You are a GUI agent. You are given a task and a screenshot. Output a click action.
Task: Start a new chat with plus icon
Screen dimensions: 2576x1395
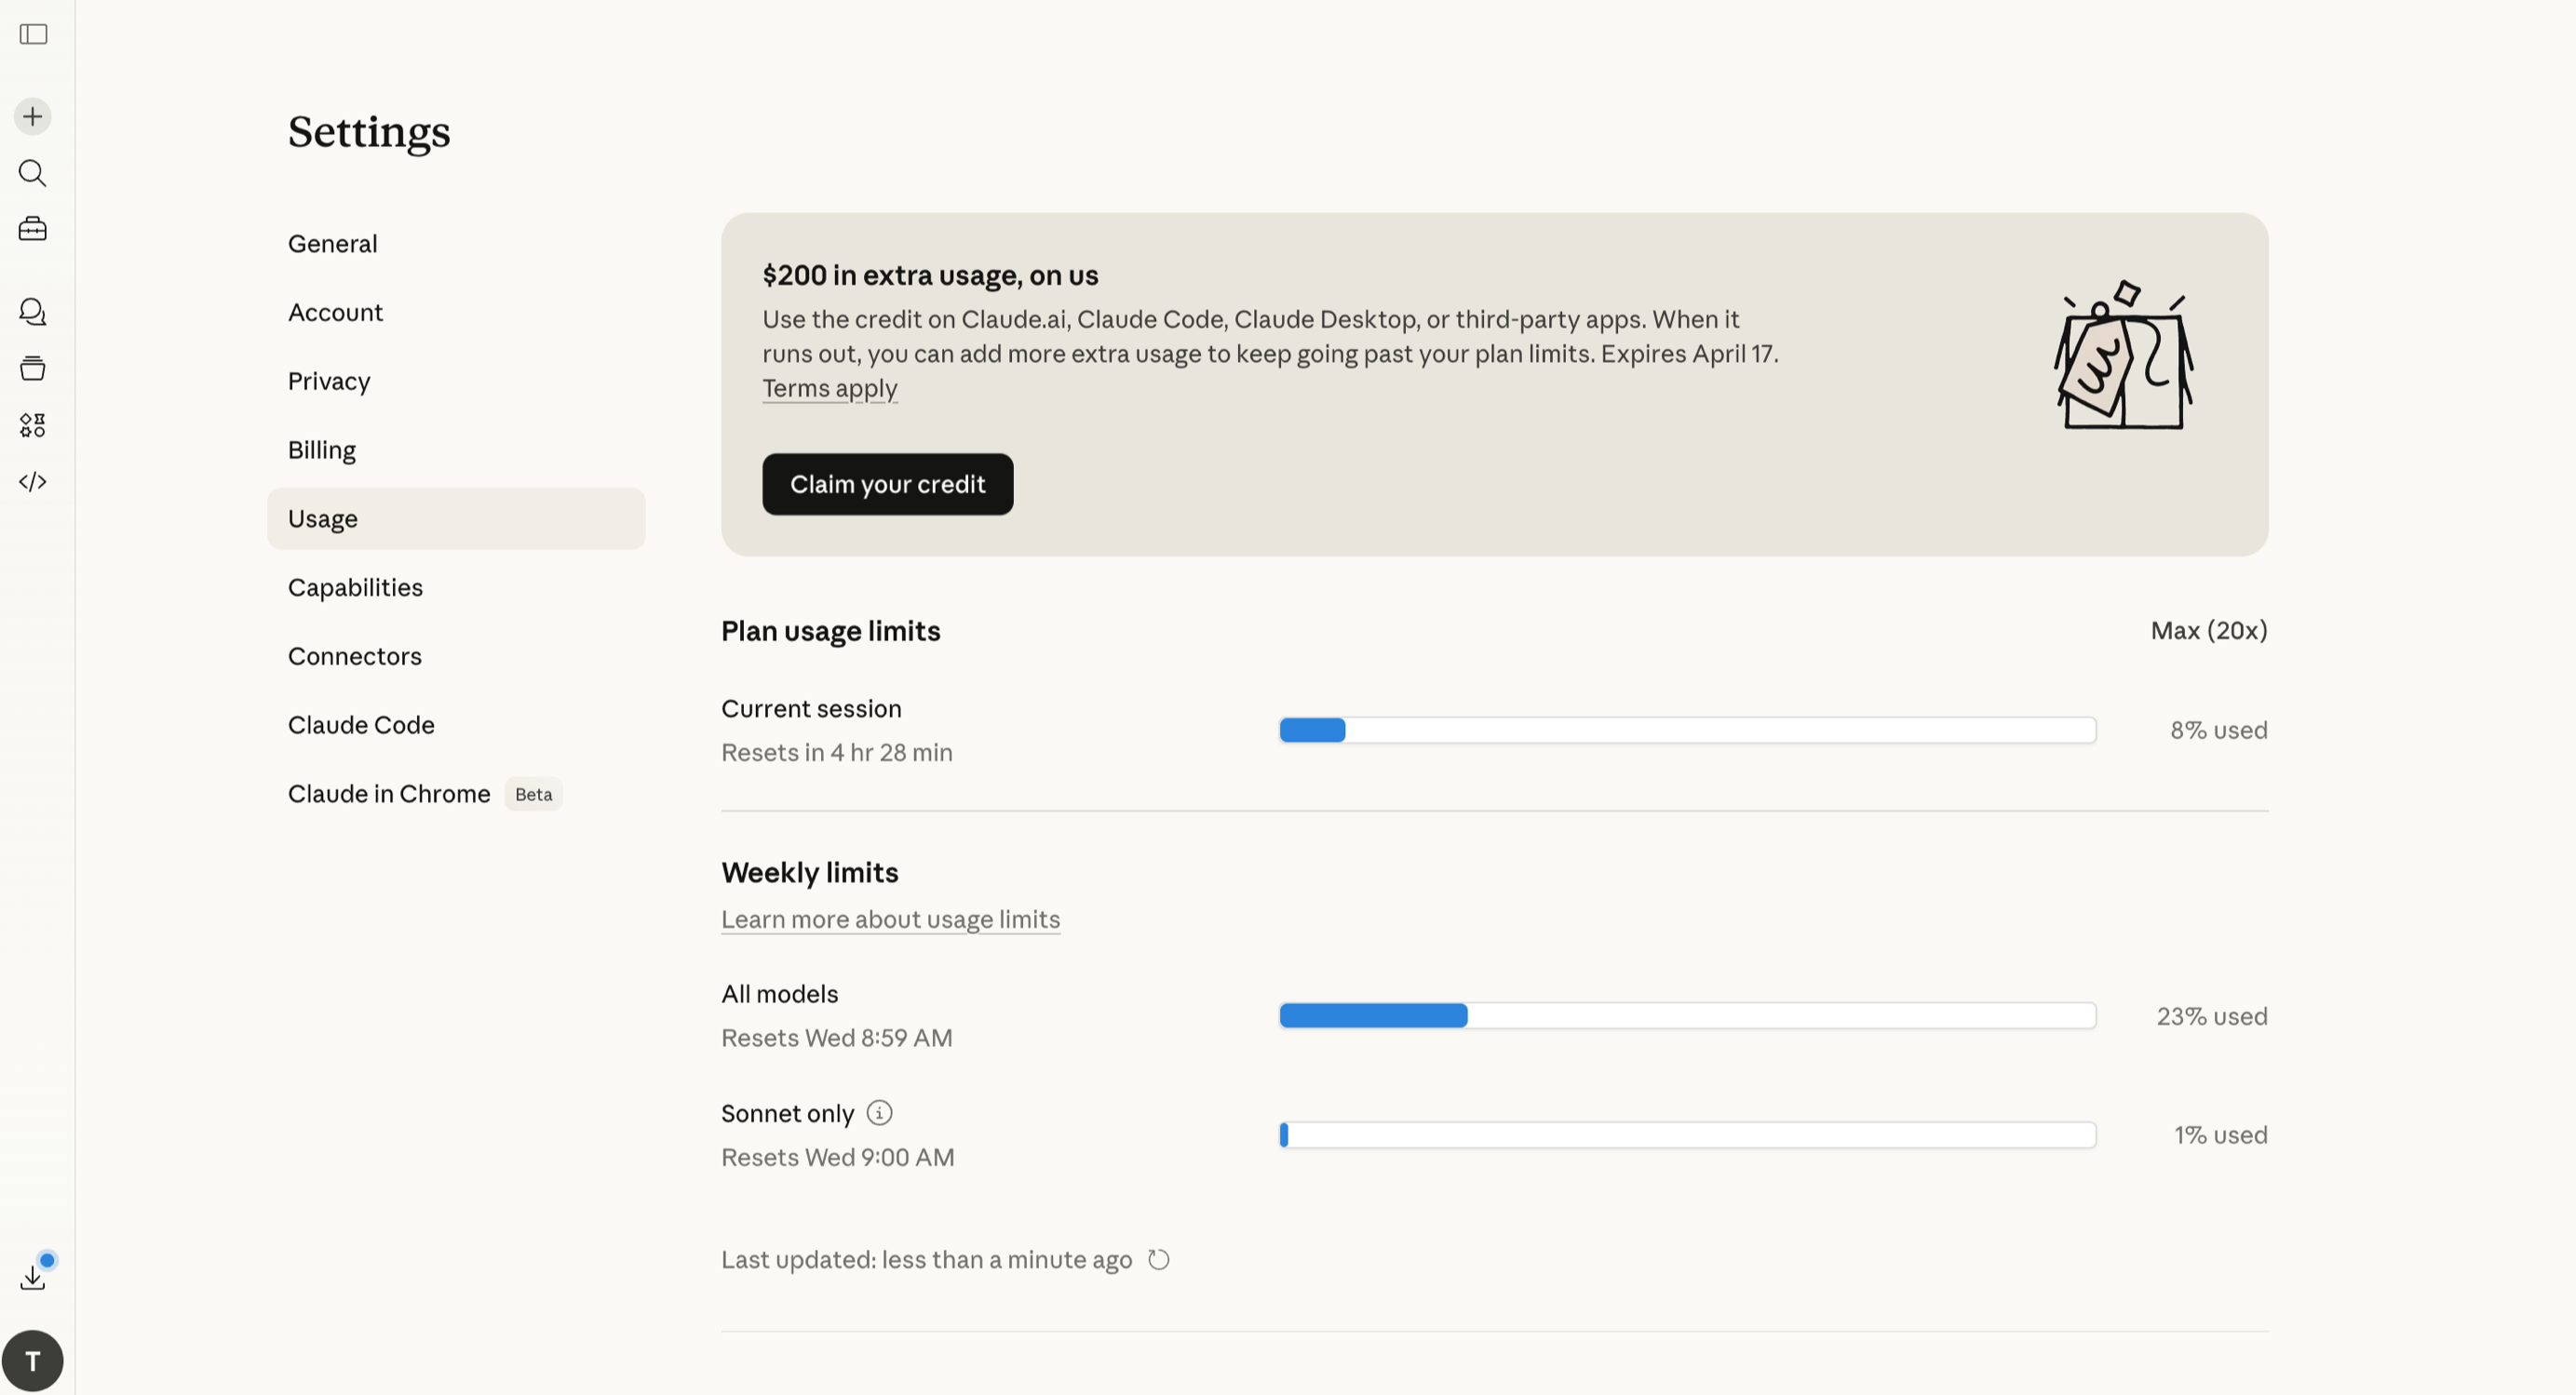pos(33,117)
